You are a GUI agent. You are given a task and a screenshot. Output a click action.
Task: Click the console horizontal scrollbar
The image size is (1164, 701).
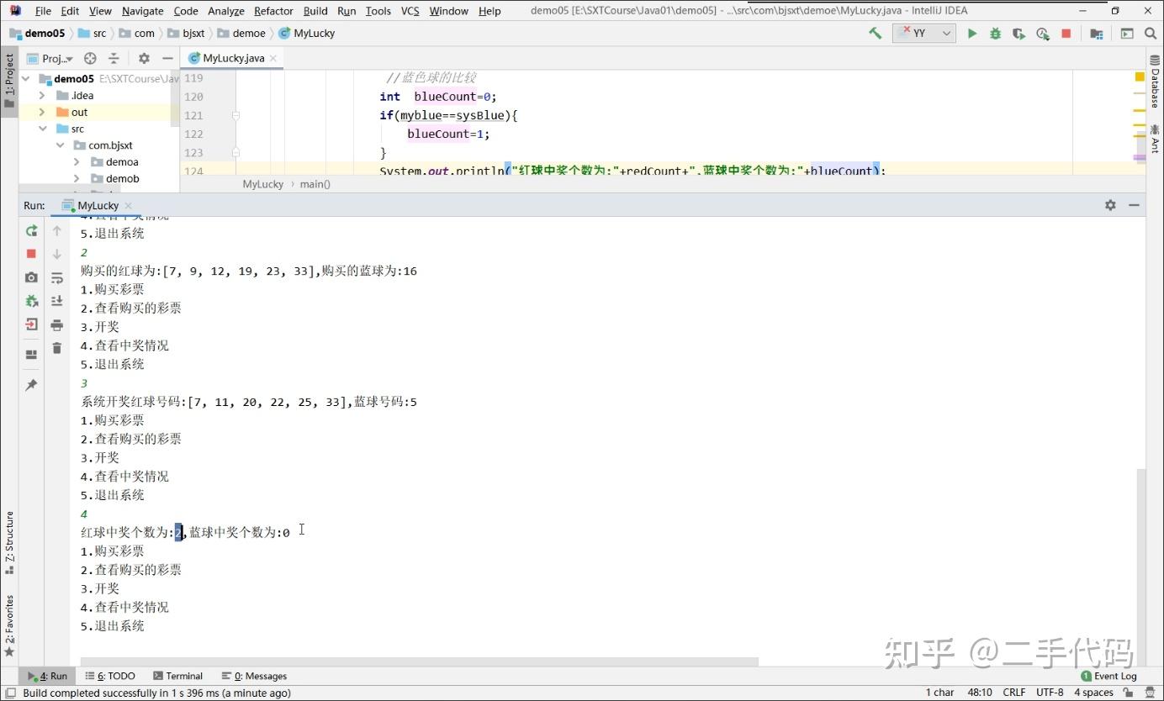tap(420, 661)
